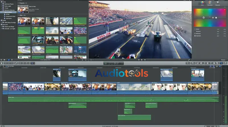Expand the Studio and Stage event
This screenshot has height=127, width=228.
click(x=1, y=27)
